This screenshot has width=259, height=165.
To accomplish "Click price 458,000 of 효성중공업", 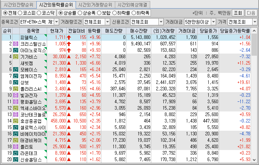I will click(x=58, y=121).
